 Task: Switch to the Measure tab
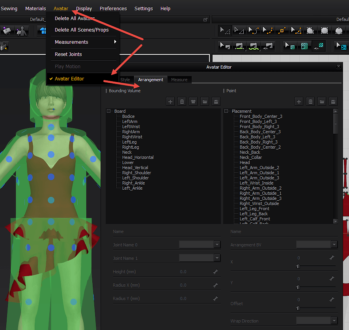coord(179,80)
